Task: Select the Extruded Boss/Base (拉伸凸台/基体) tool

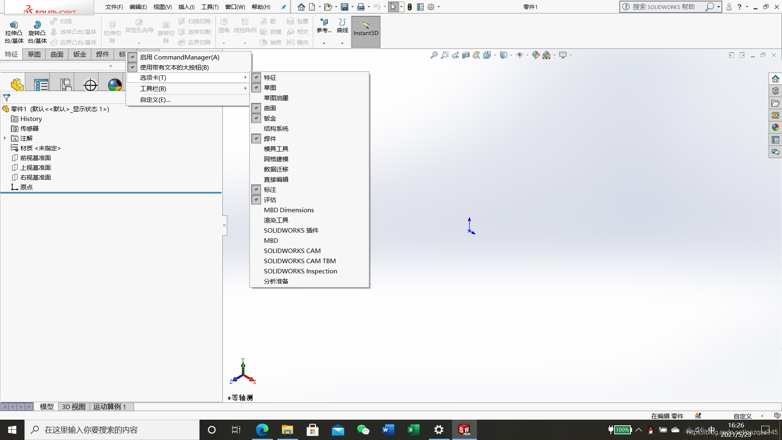Action: tap(14, 32)
